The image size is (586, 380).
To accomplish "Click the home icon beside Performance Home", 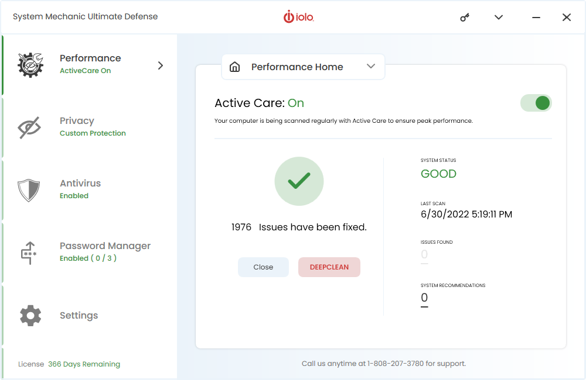I will [235, 67].
